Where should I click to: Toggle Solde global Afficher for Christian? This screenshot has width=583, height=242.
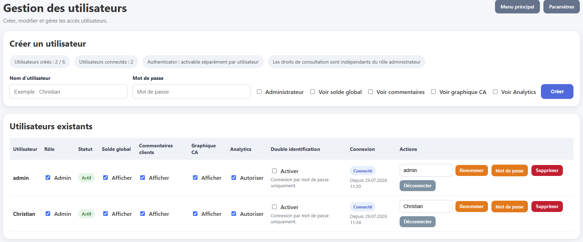(105, 214)
